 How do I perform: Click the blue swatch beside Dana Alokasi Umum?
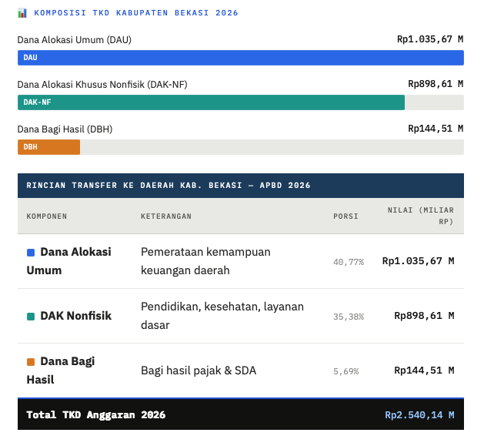tap(31, 253)
